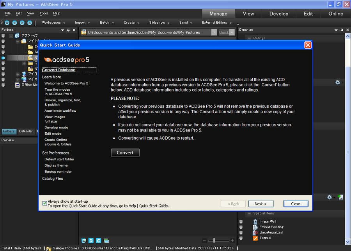The image size is (351, 251).
Task: Click the green add item icon in Organize pane
Action: click(x=340, y=197)
